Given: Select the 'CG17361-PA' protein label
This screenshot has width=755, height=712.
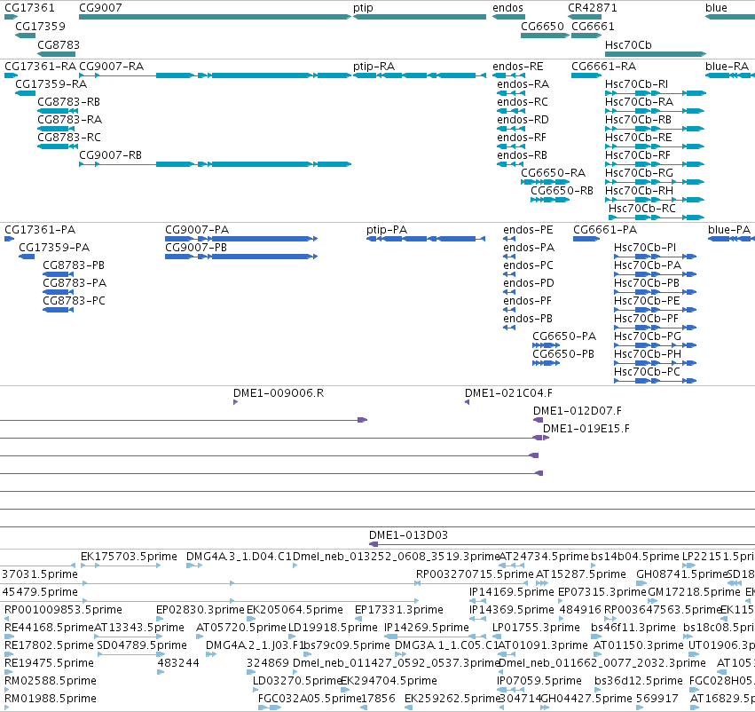Looking at the screenshot, I should click(40, 230).
